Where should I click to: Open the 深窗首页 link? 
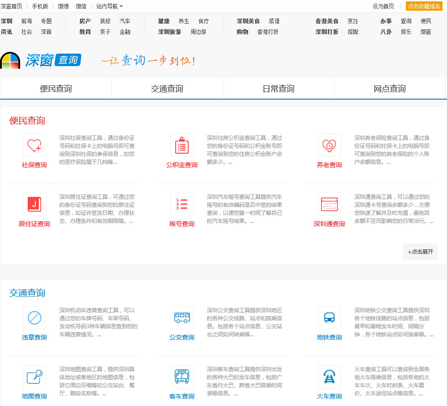pos(12,6)
